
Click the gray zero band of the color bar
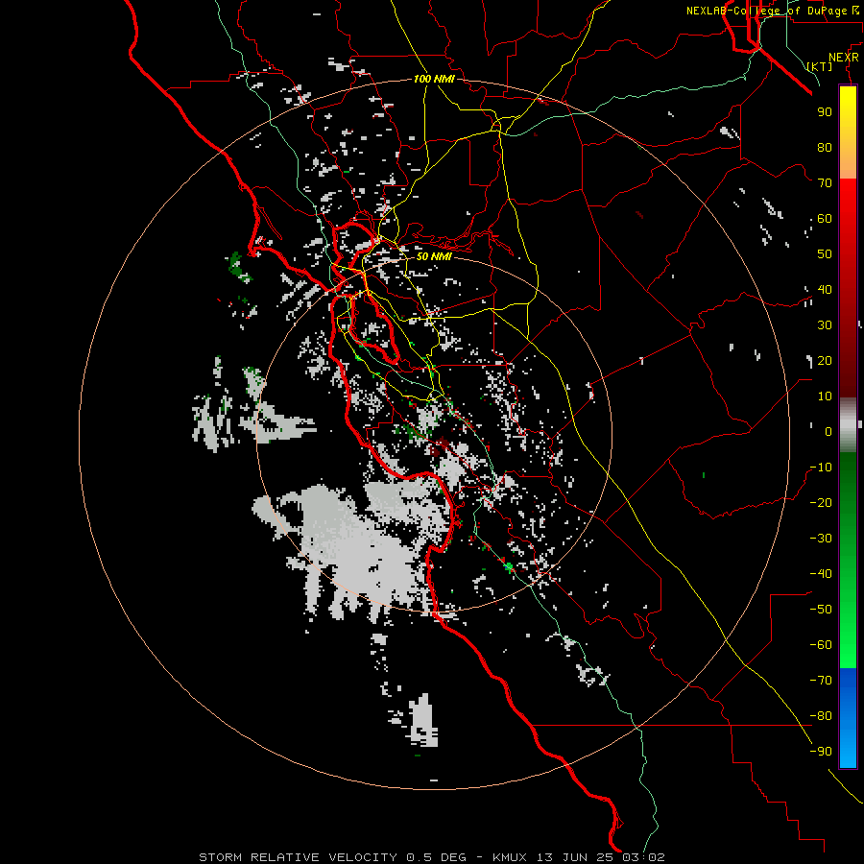(x=848, y=425)
